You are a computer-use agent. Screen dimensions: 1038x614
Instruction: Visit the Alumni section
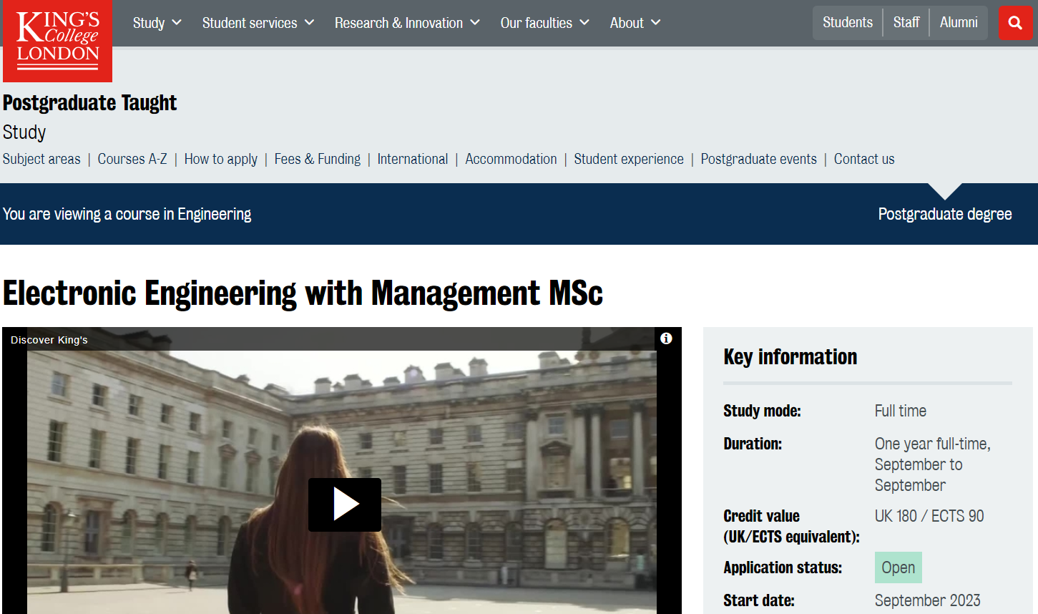[958, 23]
